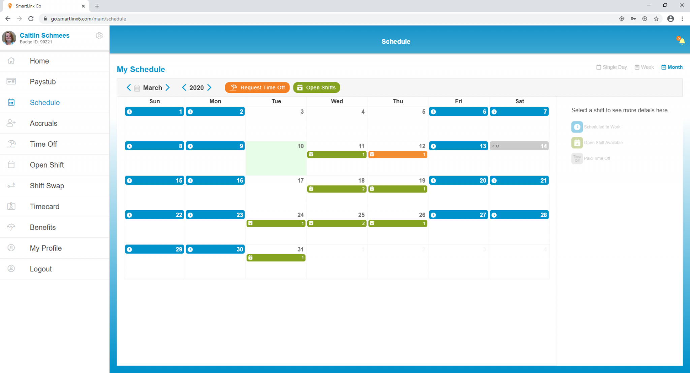The height and width of the screenshot is (373, 690).
Task: Click the Time Off umbrella icon
Action: click(11, 144)
